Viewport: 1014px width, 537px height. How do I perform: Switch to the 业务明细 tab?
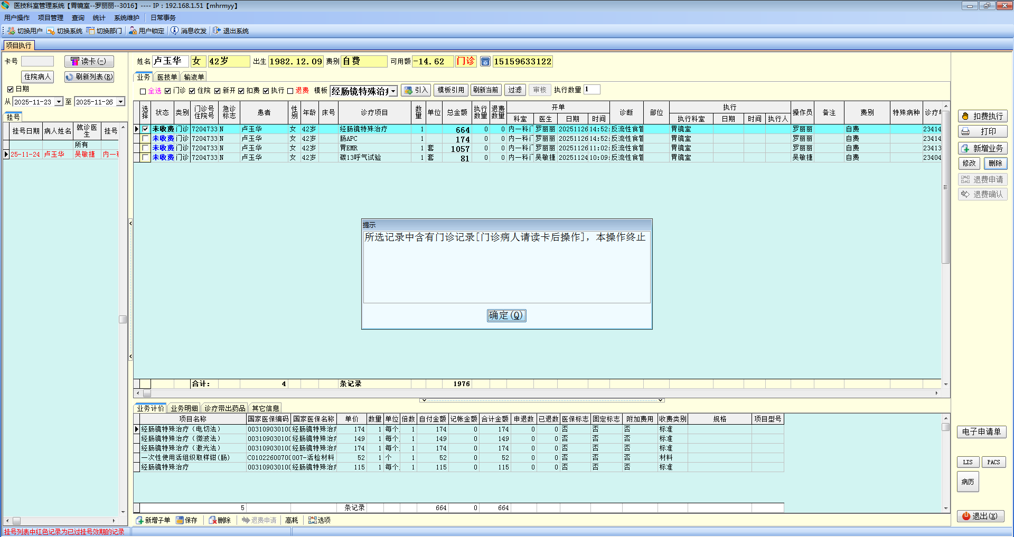pyautogui.click(x=184, y=408)
